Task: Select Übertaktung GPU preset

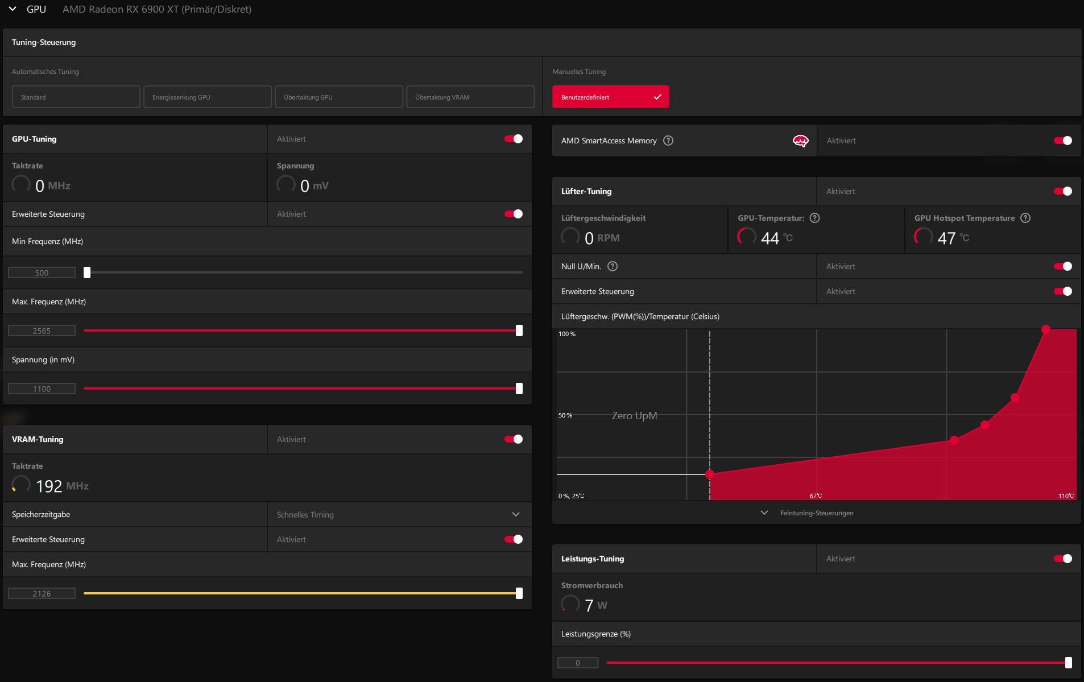Action: (x=339, y=97)
